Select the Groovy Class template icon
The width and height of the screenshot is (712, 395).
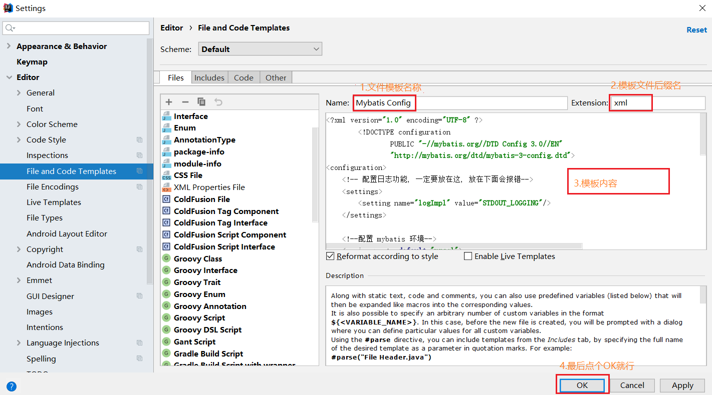coord(166,258)
